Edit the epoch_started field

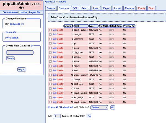pyautogui.click(x=55, y=93)
